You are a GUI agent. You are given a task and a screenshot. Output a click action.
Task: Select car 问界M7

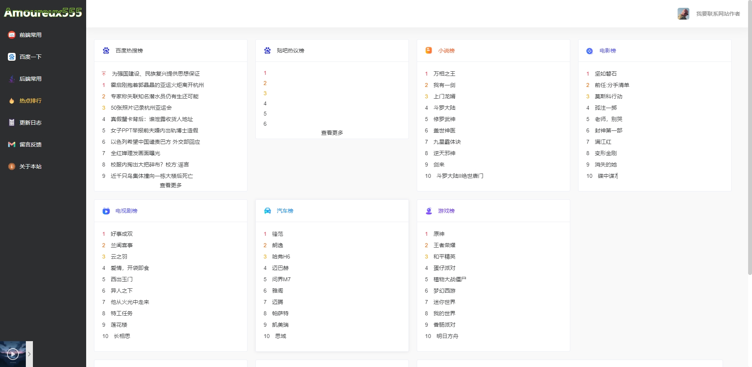point(282,279)
